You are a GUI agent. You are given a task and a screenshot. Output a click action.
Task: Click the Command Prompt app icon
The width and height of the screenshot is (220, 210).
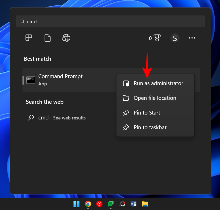tap(31, 80)
